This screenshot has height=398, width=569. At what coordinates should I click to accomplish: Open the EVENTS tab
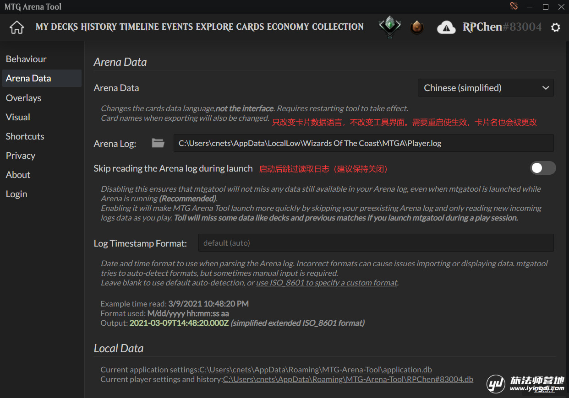pyautogui.click(x=178, y=27)
